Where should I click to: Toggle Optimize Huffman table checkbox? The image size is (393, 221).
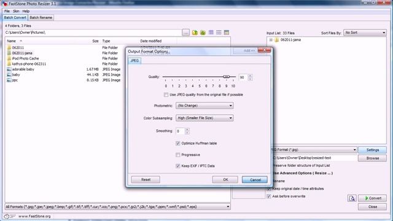click(178, 143)
